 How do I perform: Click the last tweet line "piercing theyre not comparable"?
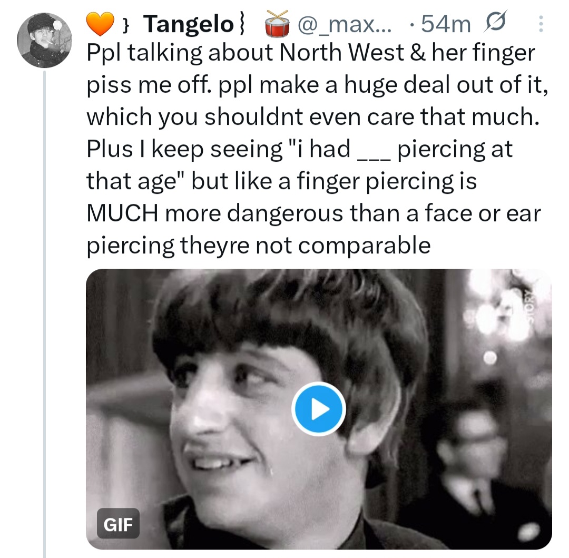[x=258, y=246]
